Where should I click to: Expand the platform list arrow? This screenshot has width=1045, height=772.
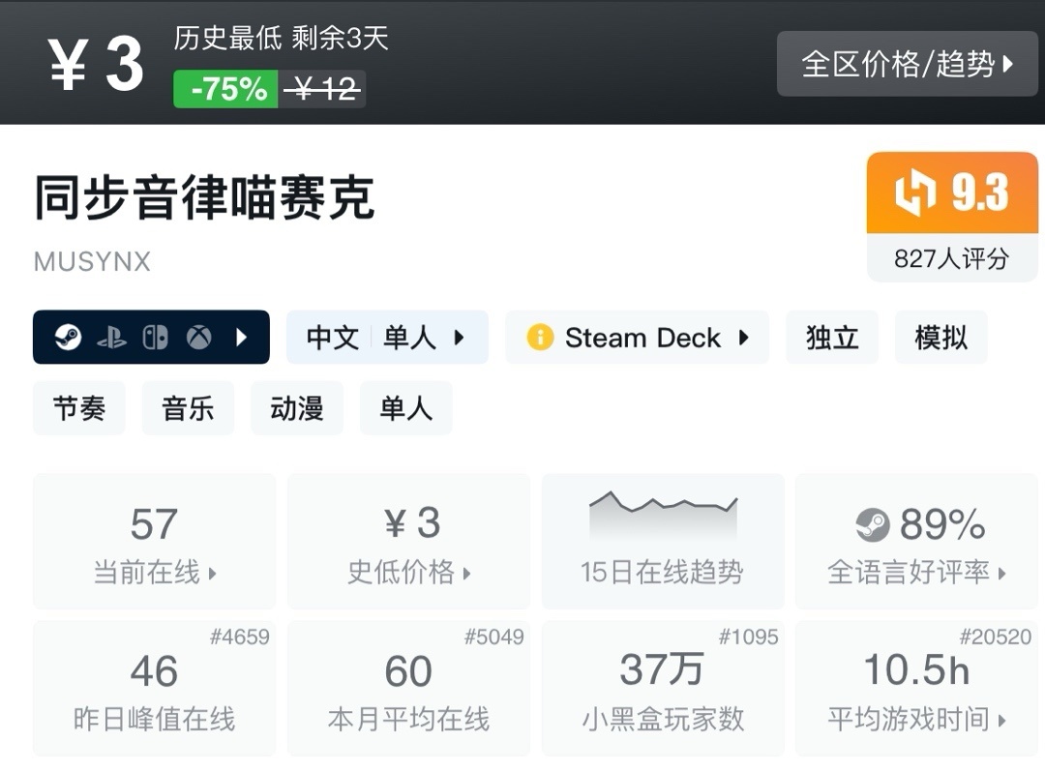[x=242, y=338]
